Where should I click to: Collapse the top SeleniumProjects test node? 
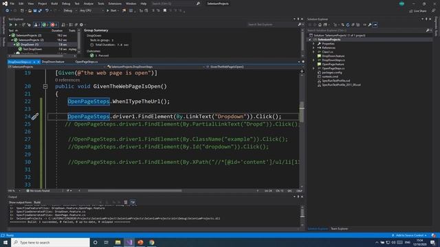click(10, 36)
